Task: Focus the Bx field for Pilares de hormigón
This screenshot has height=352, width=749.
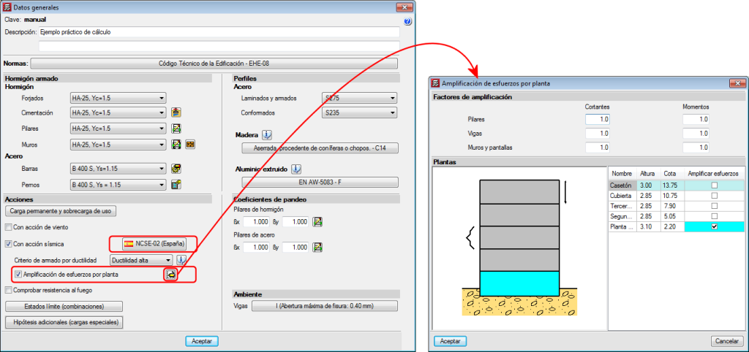Action: pyautogui.click(x=257, y=222)
